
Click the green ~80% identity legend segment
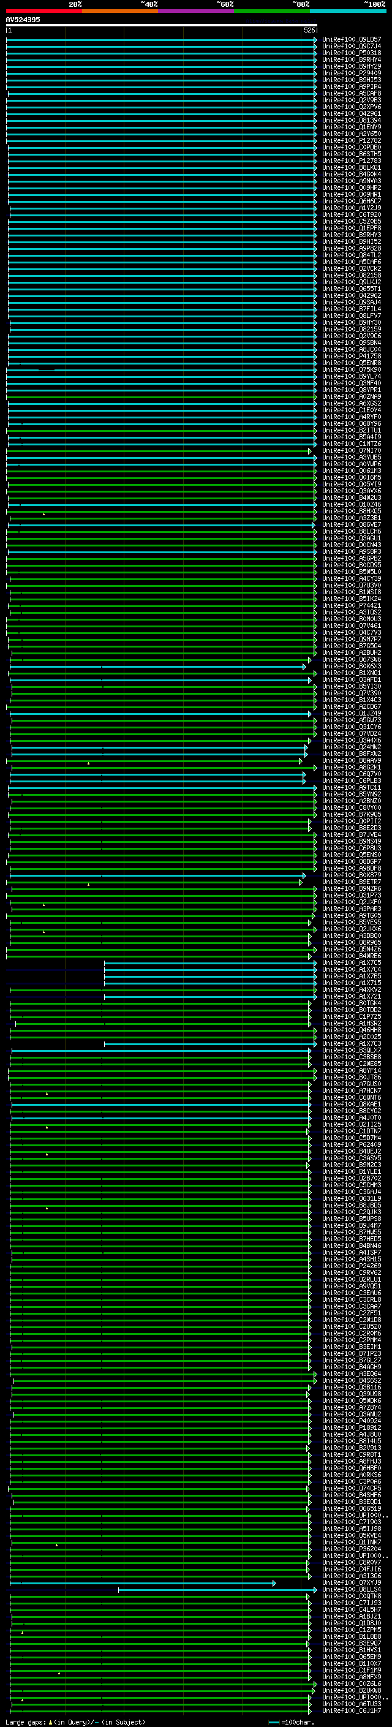[x=271, y=11]
